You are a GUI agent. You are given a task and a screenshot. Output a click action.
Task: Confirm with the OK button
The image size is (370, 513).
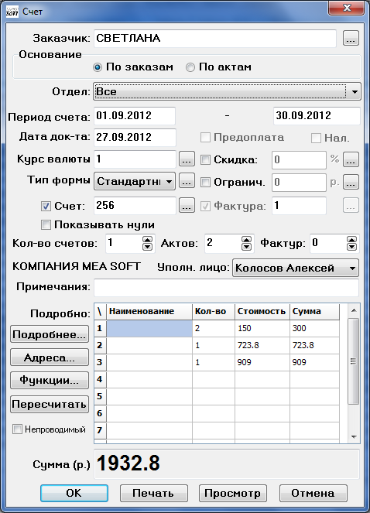tap(74, 493)
